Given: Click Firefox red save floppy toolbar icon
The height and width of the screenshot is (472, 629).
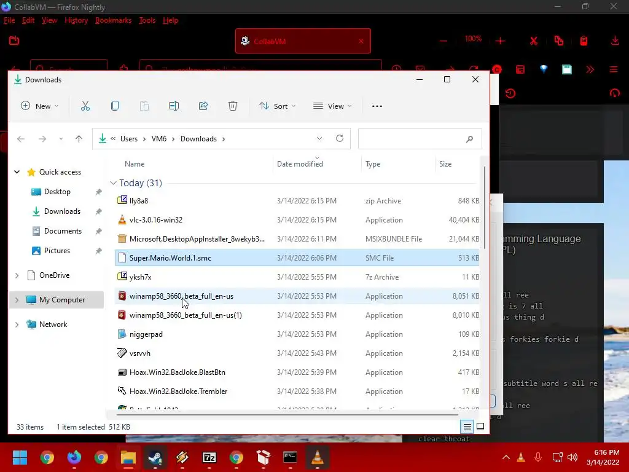Looking at the screenshot, I should [567, 69].
